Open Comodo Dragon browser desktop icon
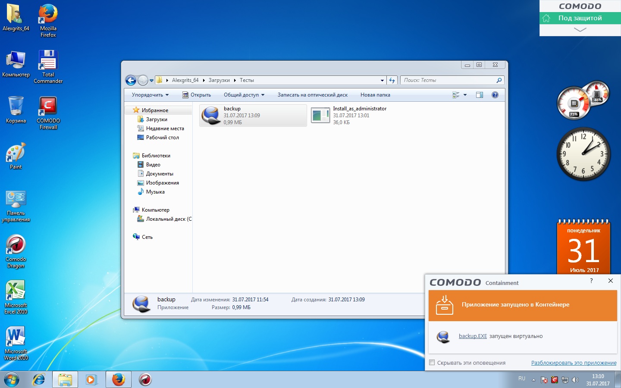The height and width of the screenshot is (388, 621). 16,250
